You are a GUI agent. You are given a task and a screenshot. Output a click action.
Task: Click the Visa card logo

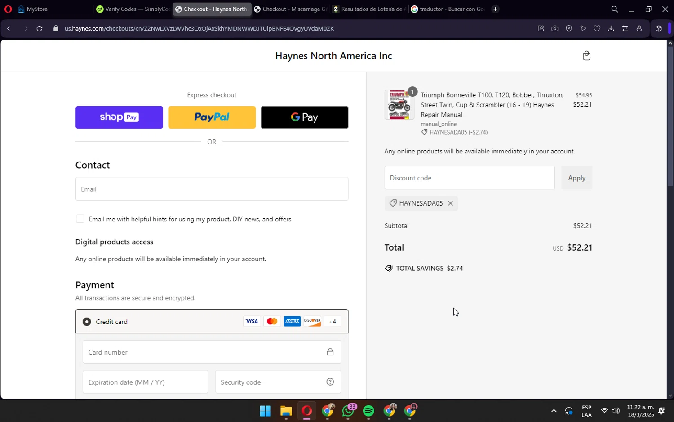click(252, 321)
